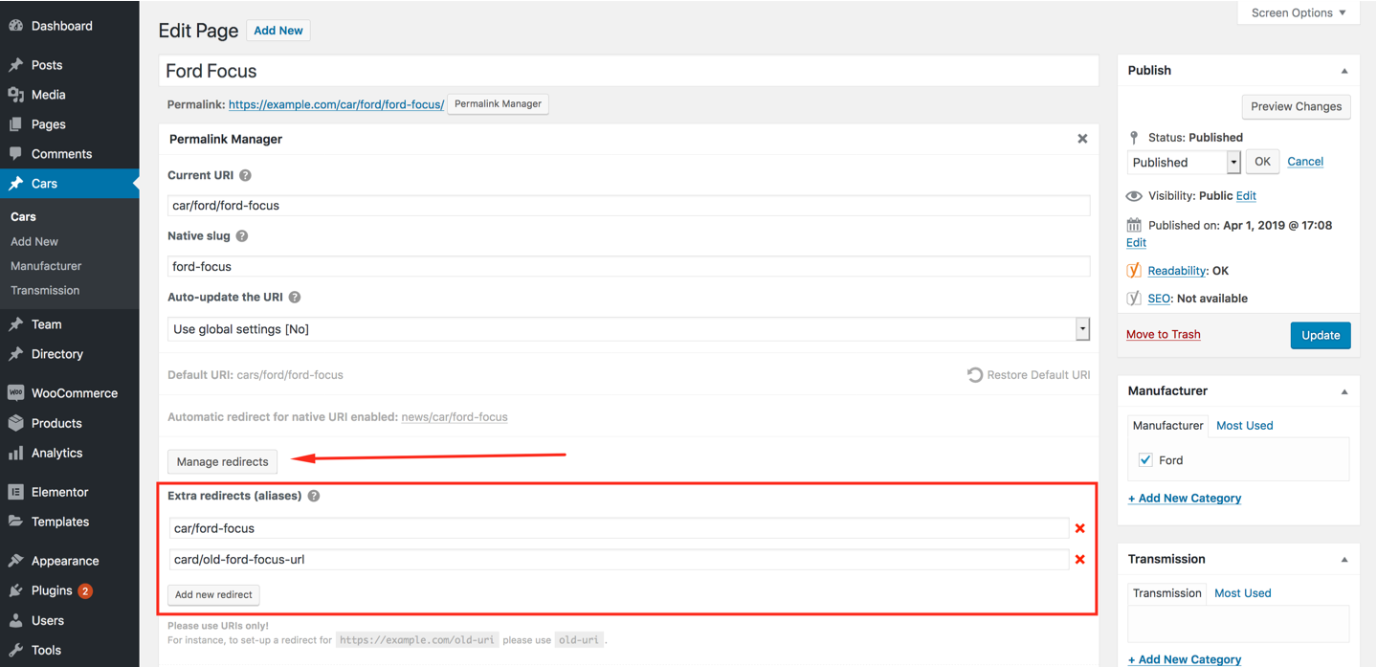
Task: Open help tooltip for Current URI
Action: 245,176
